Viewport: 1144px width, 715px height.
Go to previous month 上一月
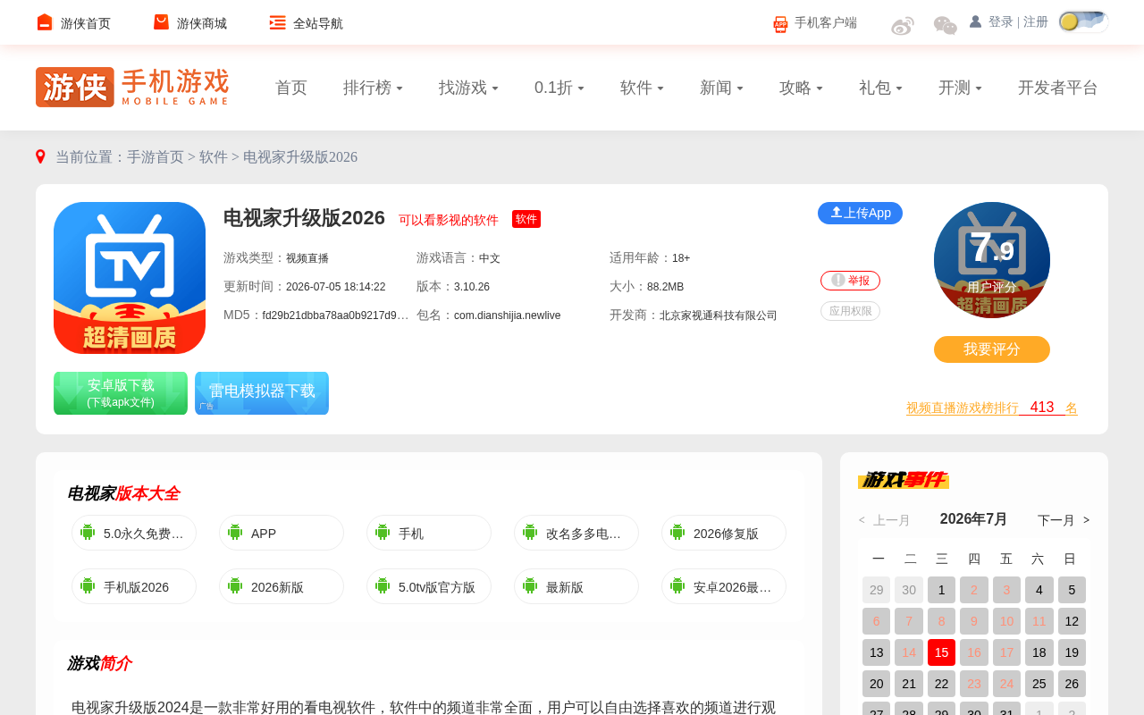(x=885, y=520)
